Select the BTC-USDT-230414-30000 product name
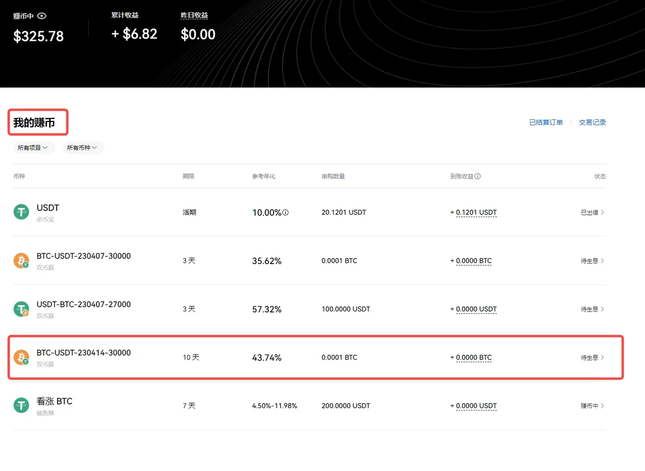The image size is (645, 471). [x=84, y=353]
